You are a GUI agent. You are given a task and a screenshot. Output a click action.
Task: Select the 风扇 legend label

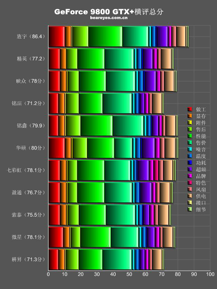click(201, 189)
